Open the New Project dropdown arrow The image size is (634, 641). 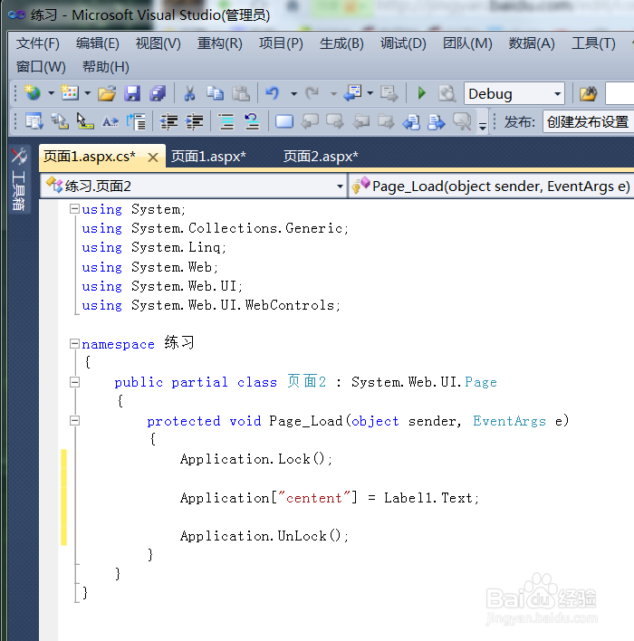[51, 93]
